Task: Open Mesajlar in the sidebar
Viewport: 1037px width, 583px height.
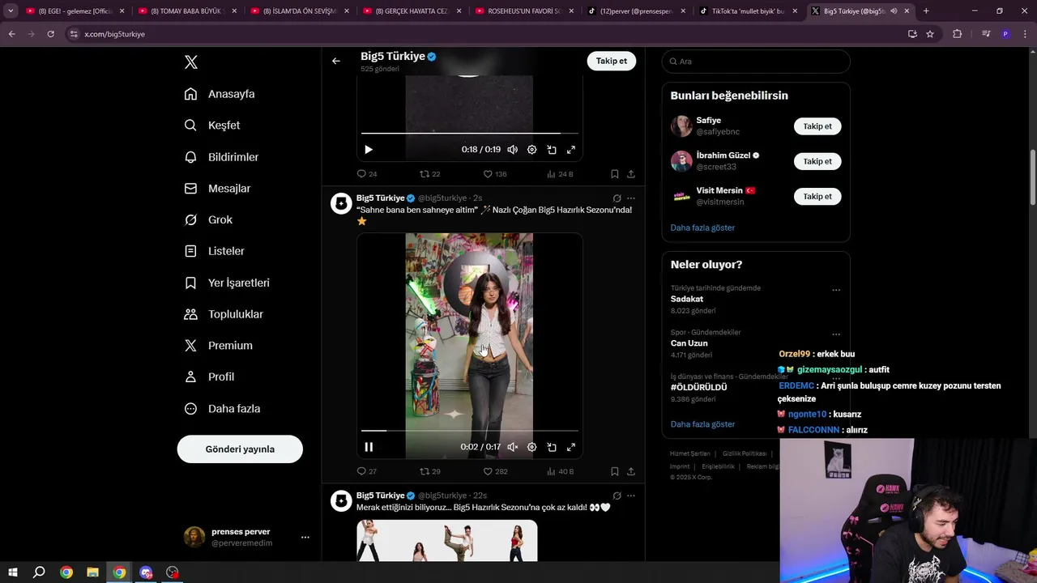Action: tap(217, 189)
